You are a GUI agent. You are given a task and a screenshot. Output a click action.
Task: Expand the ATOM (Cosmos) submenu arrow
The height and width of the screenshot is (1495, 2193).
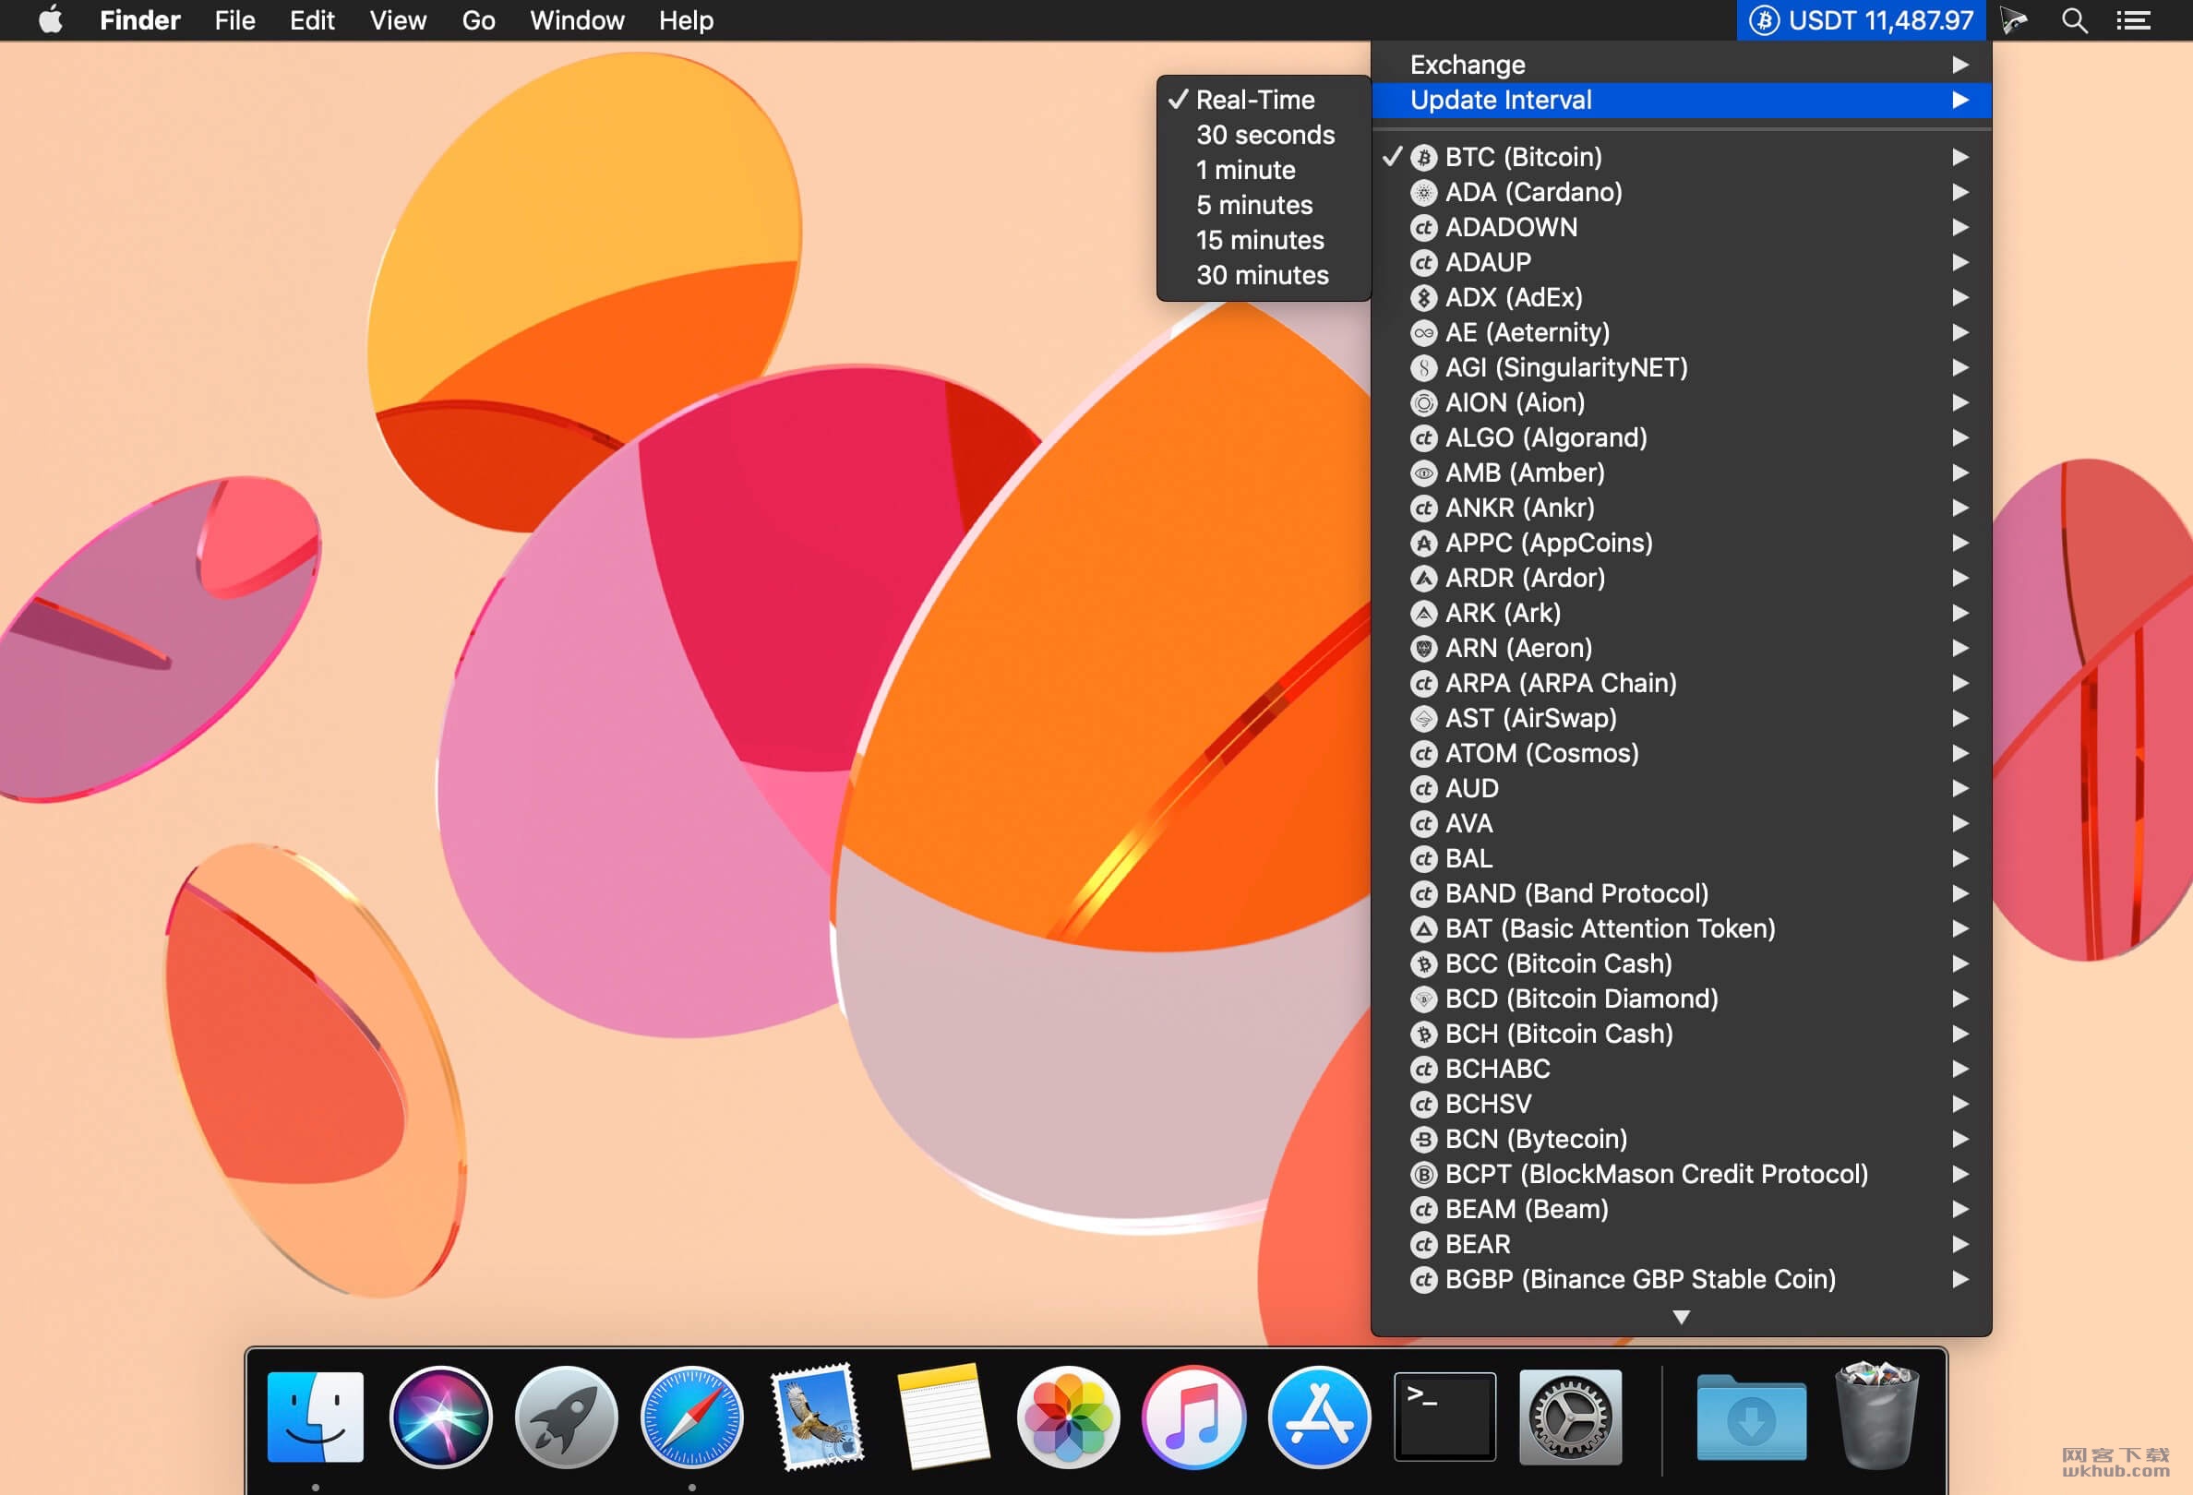point(1959,754)
